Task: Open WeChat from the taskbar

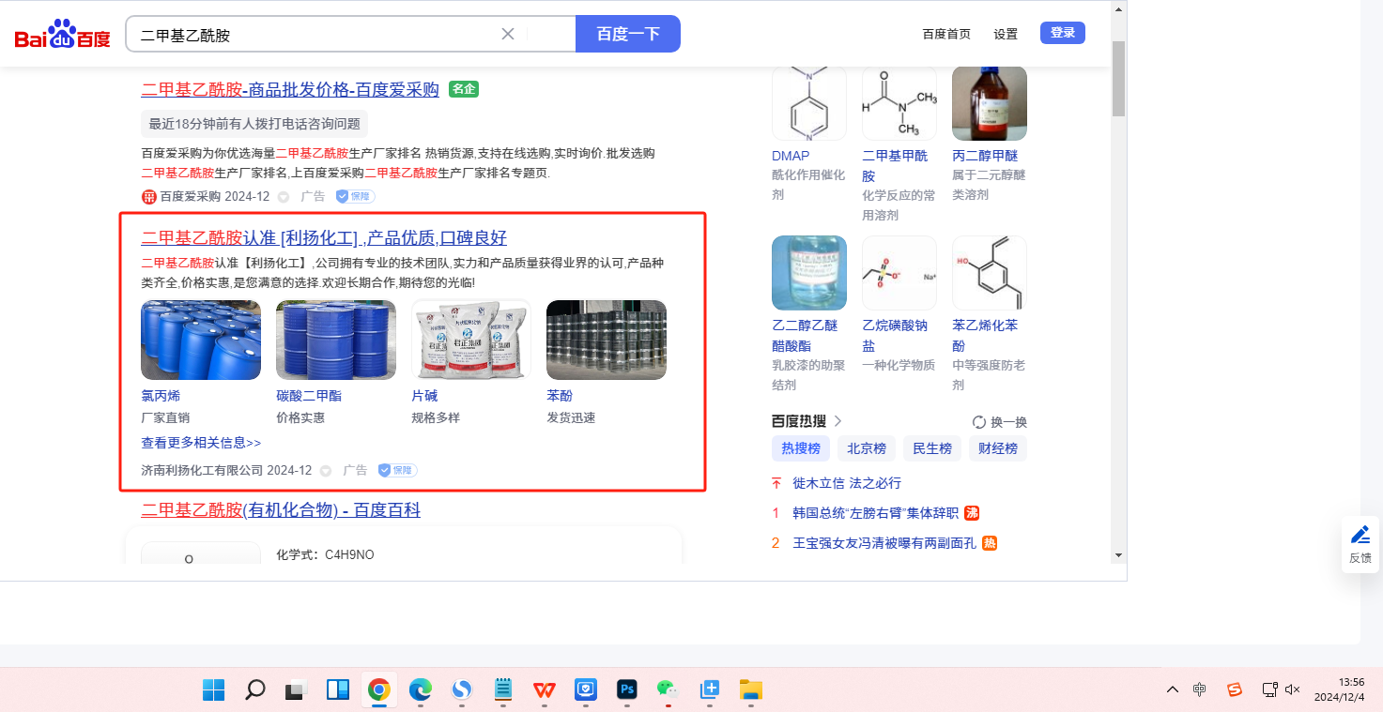Action: [668, 690]
